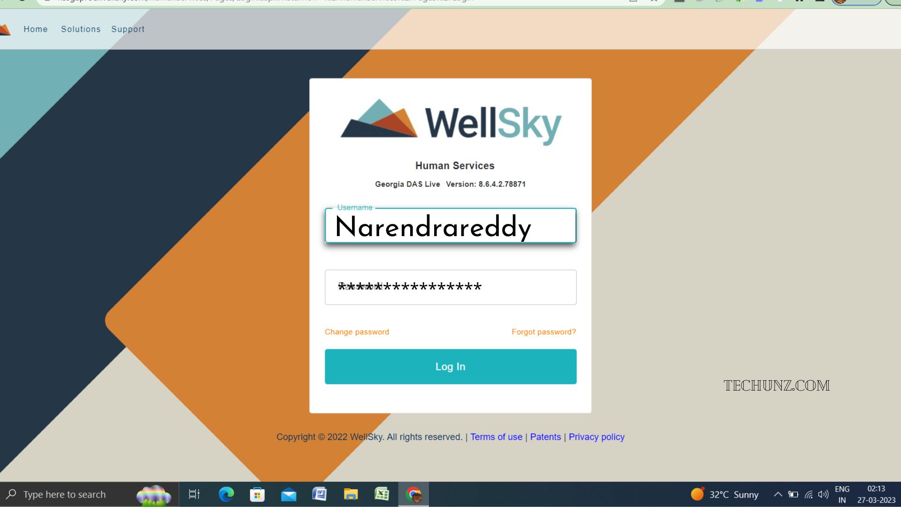Viewport: 901px width, 507px height.
Task: Click the Log In button
Action: tap(450, 367)
